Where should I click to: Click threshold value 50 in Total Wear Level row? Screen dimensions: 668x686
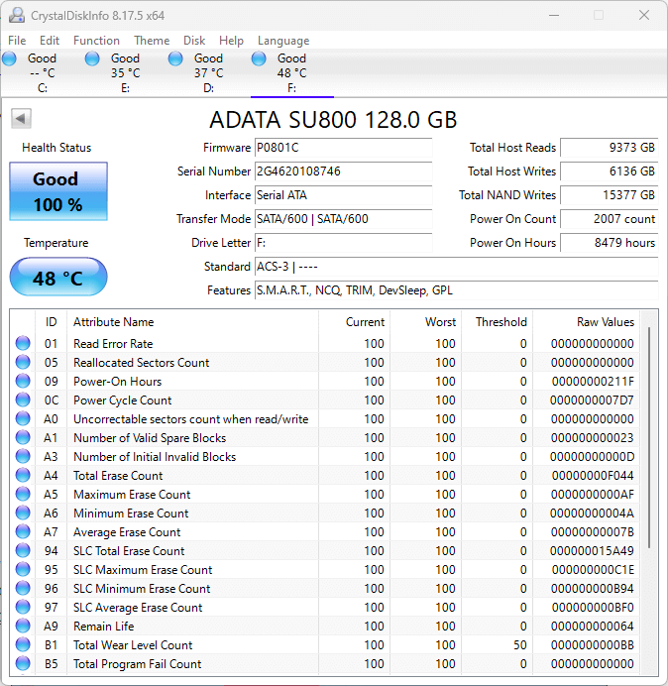tap(520, 645)
